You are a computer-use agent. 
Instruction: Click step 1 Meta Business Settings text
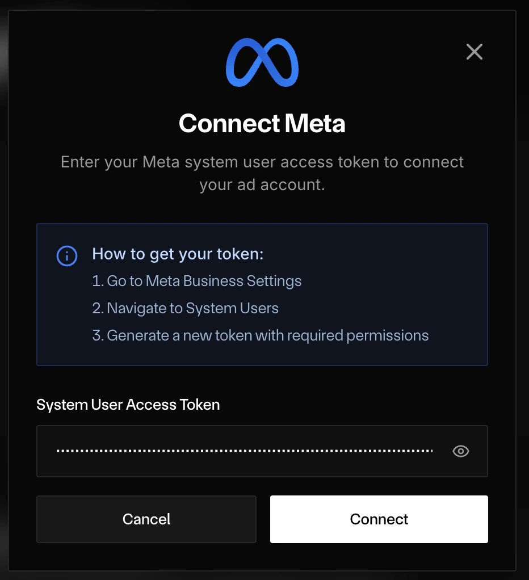pos(197,281)
